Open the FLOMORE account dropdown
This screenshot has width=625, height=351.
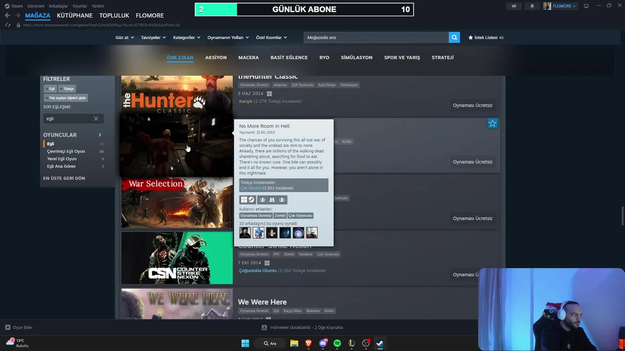click(560, 6)
